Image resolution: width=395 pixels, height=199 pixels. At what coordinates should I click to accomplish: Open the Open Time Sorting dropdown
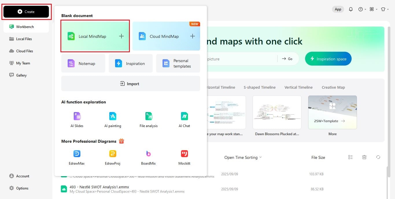[x=243, y=157]
